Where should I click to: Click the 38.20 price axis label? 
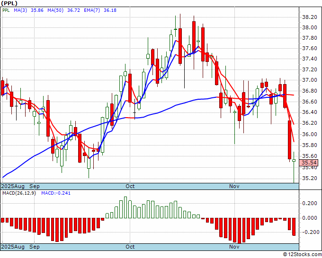pyautogui.click(x=310, y=17)
